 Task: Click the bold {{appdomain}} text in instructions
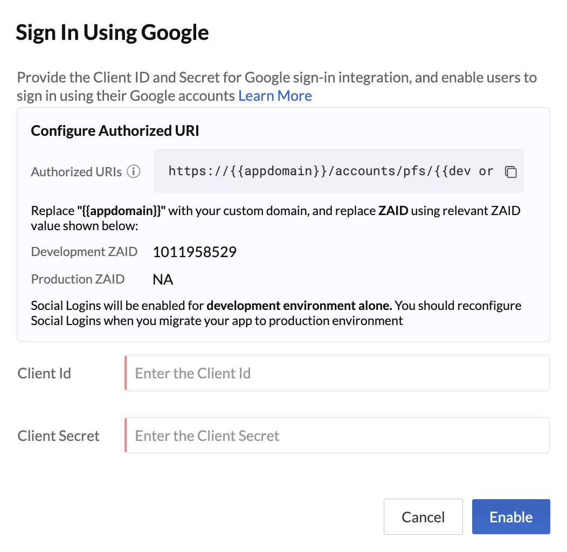pos(121,211)
